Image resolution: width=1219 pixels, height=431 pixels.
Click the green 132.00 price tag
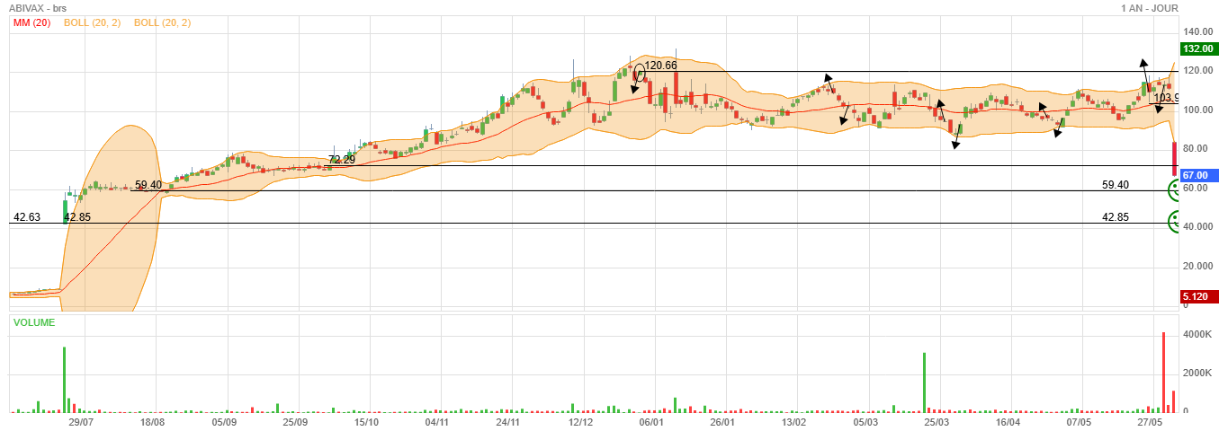click(x=1199, y=49)
